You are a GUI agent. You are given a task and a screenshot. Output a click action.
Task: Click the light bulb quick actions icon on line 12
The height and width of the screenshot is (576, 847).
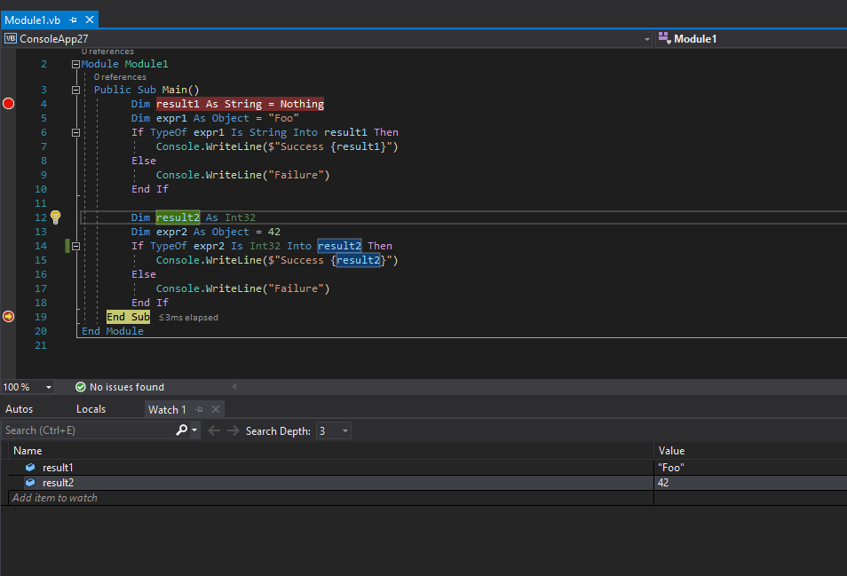(55, 217)
